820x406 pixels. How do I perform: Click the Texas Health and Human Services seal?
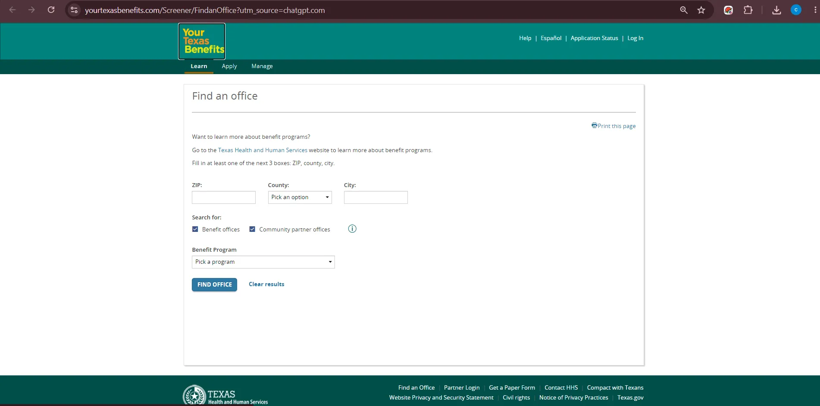[194, 395]
